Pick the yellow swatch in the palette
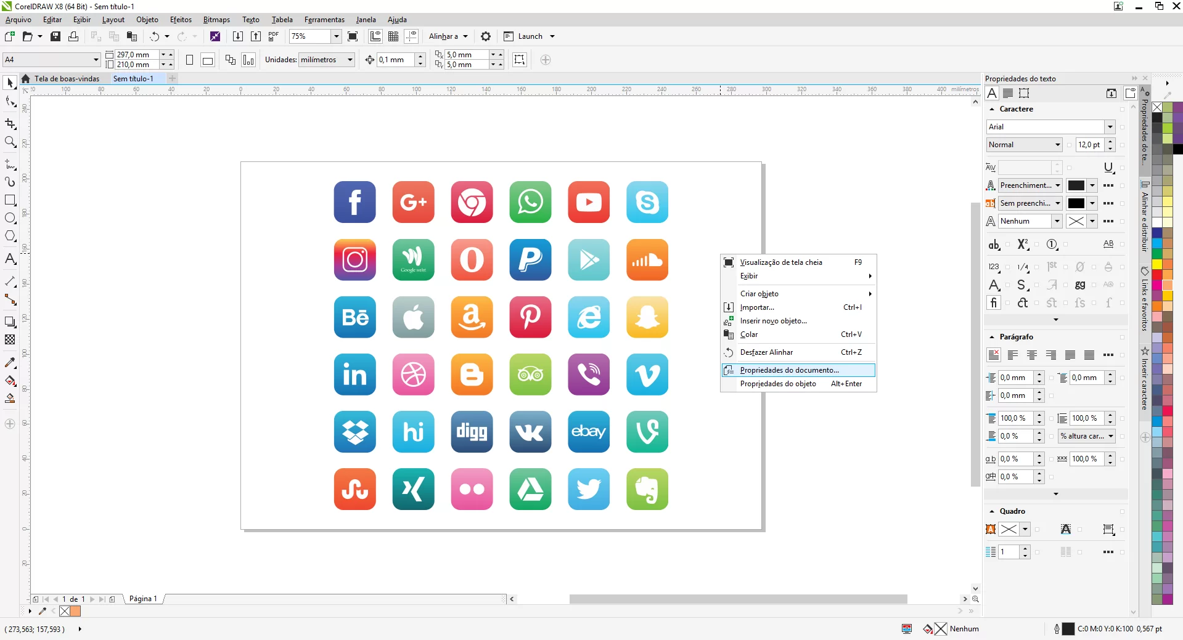 pos(1157,264)
